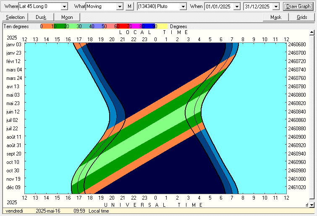Click the Ten degrees legend label
The image size is (317, 216).
[x=16, y=26]
